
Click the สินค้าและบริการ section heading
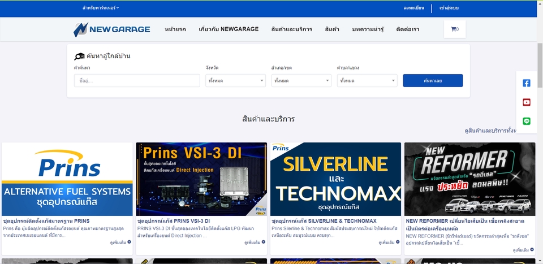(x=268, y=119)
